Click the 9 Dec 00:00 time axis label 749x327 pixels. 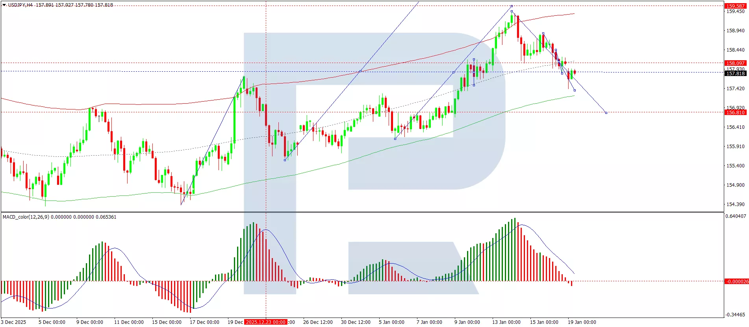(x=90, y=322)
